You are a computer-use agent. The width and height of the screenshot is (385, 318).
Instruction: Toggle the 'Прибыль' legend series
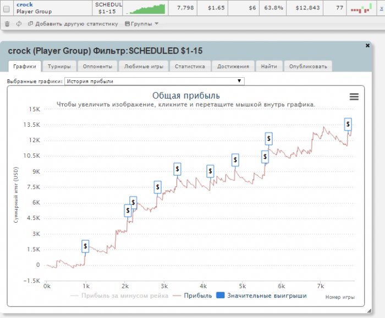tap(193, 295)
